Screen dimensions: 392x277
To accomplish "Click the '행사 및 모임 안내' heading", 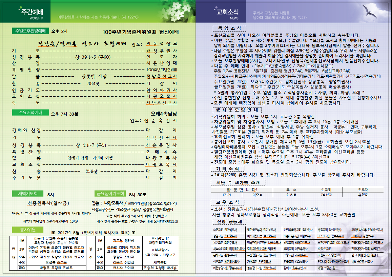I will coord(237,110).
